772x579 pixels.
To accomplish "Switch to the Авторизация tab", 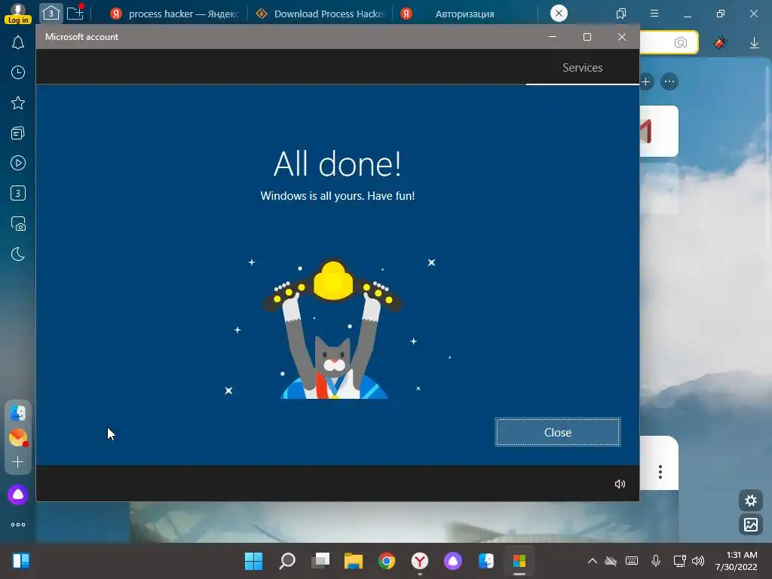I will pos(464,14).
